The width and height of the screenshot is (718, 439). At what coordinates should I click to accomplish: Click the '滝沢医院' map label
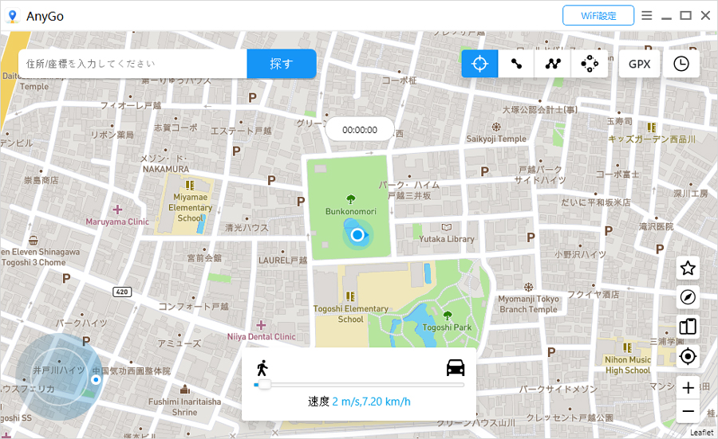657,226
